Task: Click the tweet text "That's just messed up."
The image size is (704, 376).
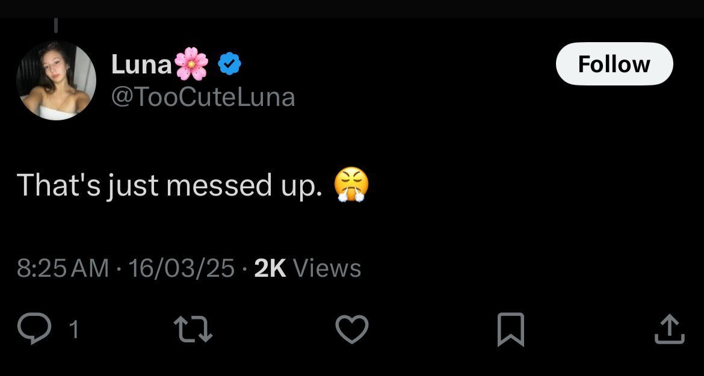Action: click(168, 185)
